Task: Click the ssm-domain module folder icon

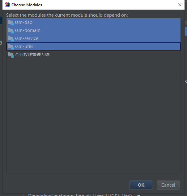Action: coord(11,31)
